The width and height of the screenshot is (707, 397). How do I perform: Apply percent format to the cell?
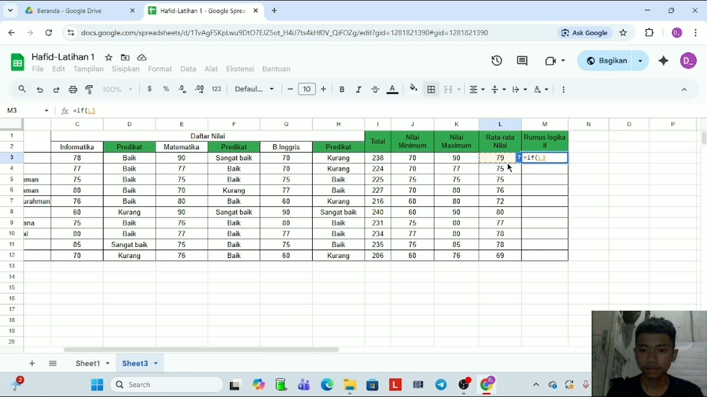[x=166, y=89]
